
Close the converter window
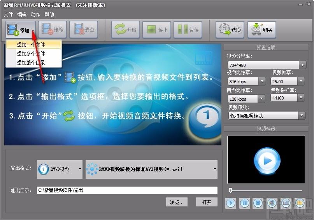[x=309, y=4]
